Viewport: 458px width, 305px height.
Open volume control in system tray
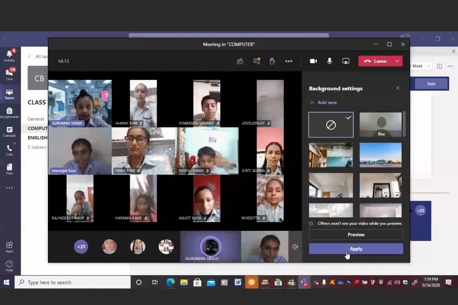(397, 282)
